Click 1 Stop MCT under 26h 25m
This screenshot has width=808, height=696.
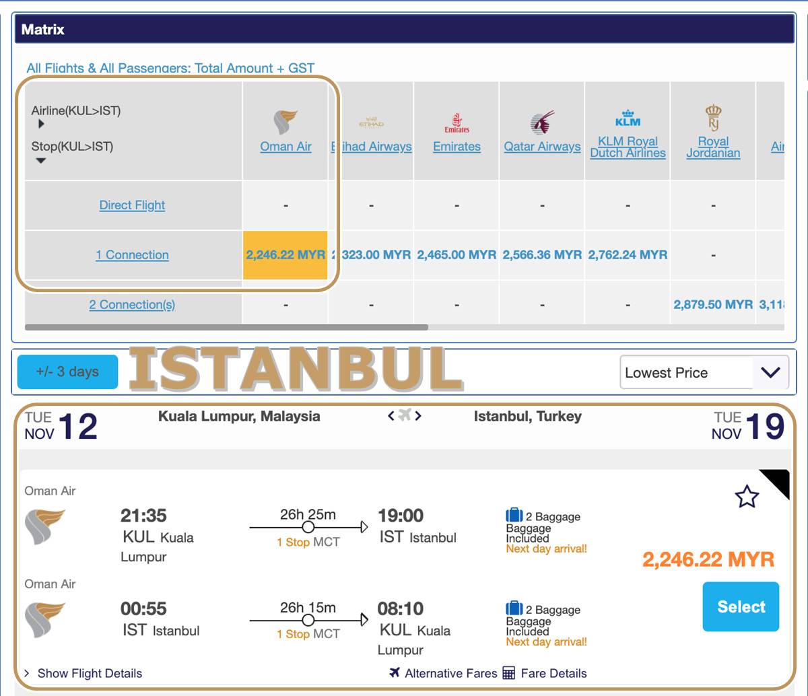tap(308, 542)
